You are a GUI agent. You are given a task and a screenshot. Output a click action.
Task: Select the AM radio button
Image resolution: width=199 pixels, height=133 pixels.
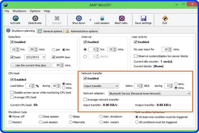pyautogui.click(x=53, y=50)
